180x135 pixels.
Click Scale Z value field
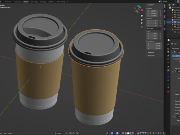pos(152,38)
